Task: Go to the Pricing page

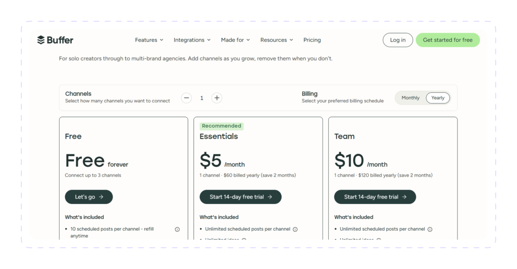Action: (x=312, y=40)
